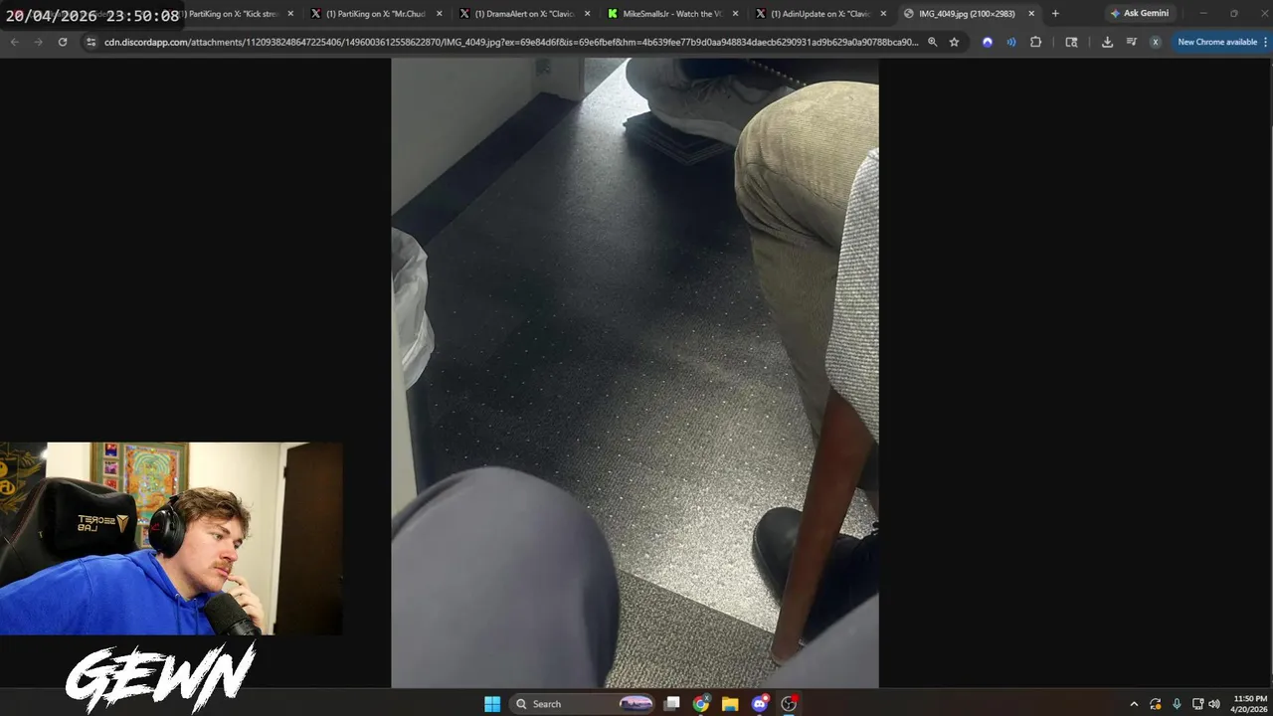This screenshot has width=1273, height=716.
Task: Switch to MikeSmallsJr Watch tab
Action: point(672,14)
